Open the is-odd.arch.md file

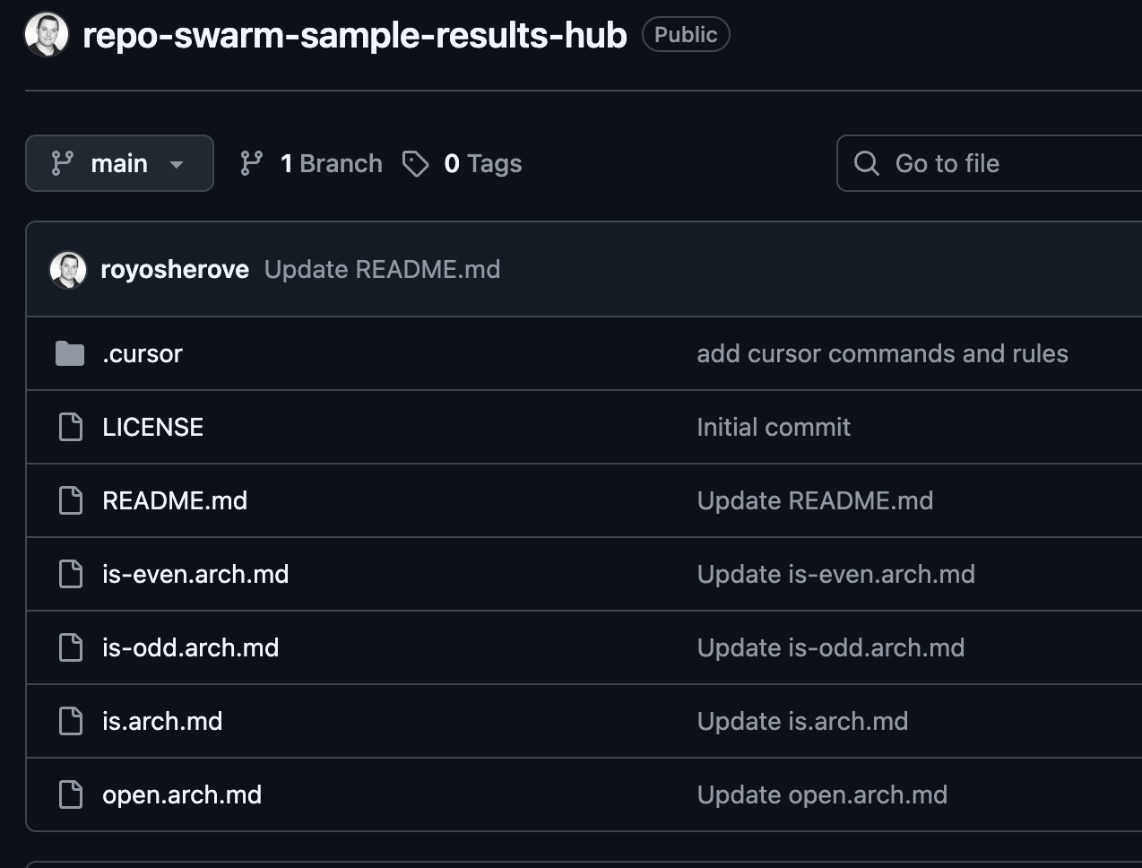click(191, 647)
